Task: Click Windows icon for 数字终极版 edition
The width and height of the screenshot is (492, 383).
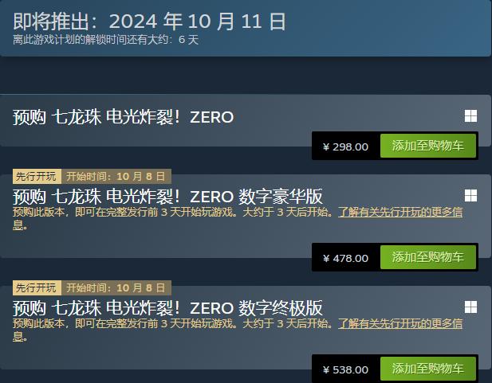Action: pos(470,307)
